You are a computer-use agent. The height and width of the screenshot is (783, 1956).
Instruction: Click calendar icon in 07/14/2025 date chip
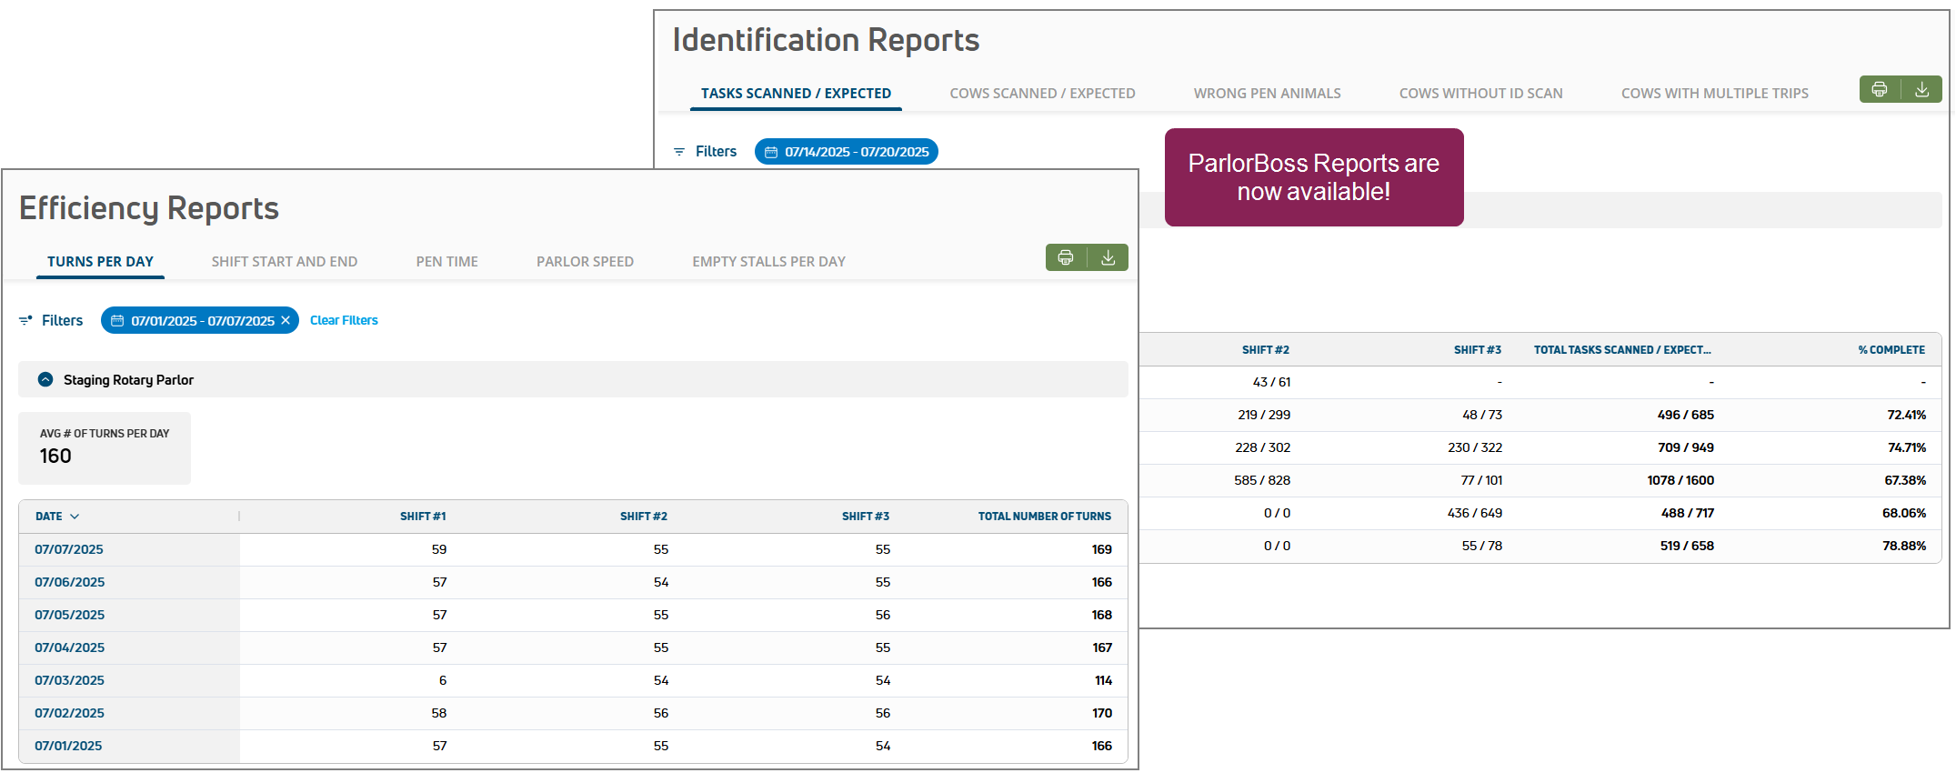tap(771, 152)
